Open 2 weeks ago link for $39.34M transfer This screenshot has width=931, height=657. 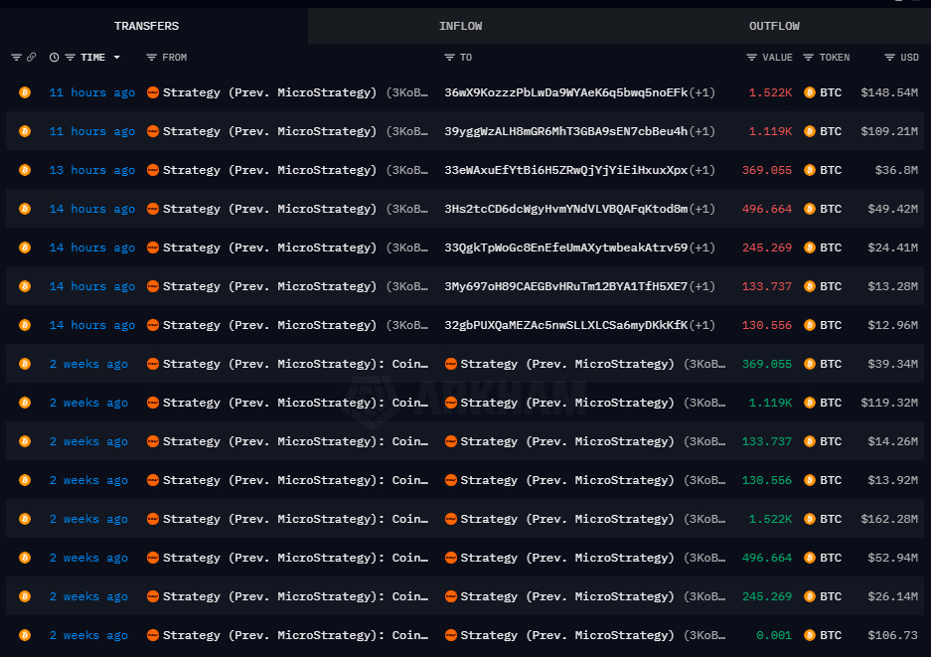coord(88,364)
